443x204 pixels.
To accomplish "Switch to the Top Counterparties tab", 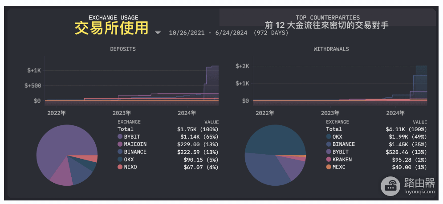I will pyautogui.click(x=328, y=17).
